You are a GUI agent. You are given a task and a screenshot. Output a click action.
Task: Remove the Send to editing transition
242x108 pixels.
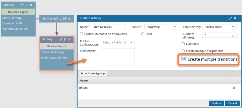[69, 18]
